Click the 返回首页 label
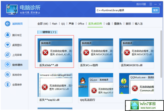 click(x=17, y=24)
